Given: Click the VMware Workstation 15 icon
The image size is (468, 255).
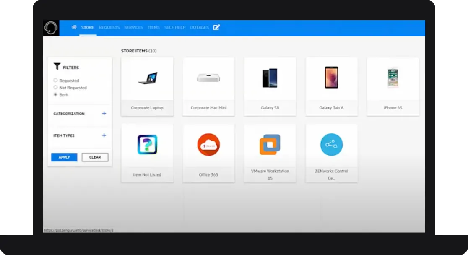Looking at the screenshot, I should (270, 145).
